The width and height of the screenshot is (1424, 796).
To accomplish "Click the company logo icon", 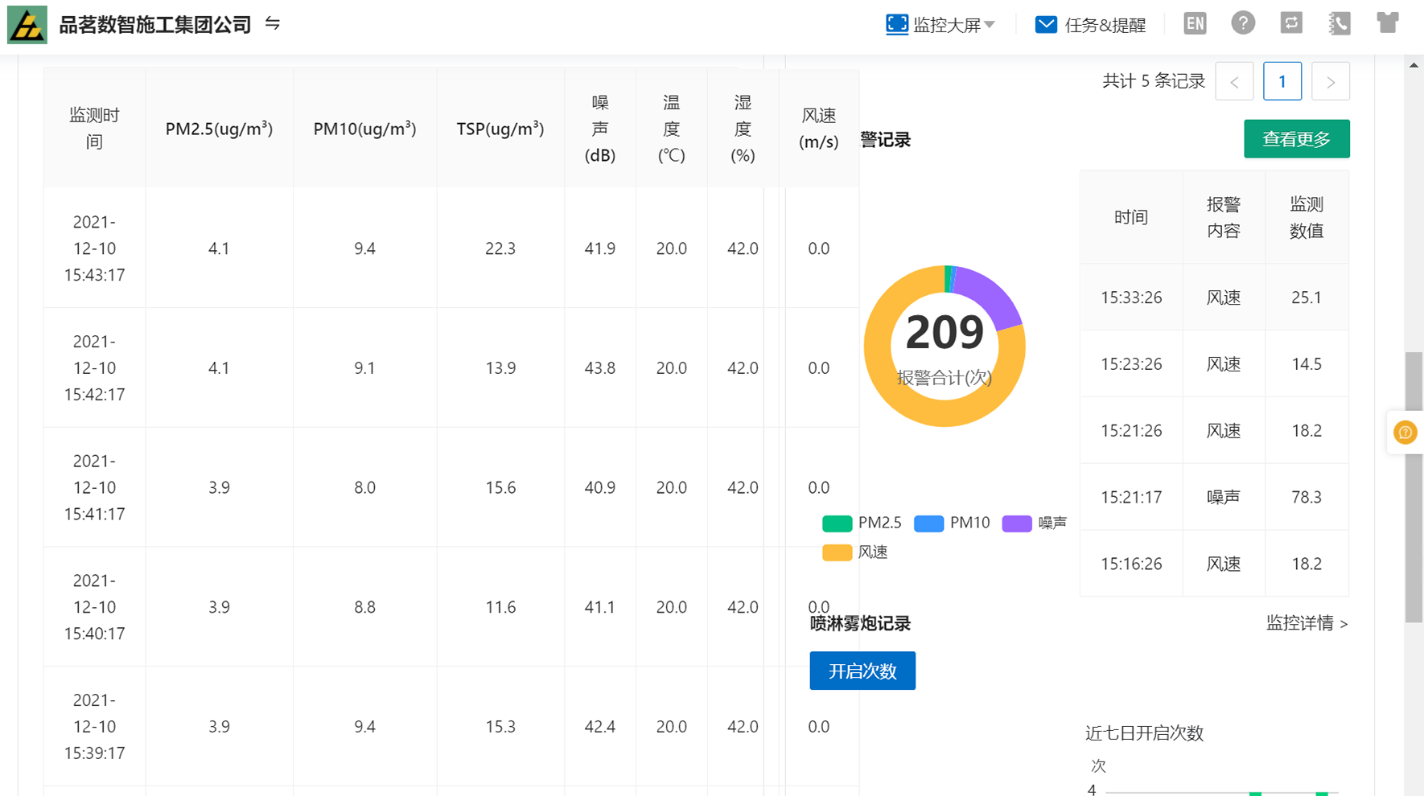I will [27, 25].
